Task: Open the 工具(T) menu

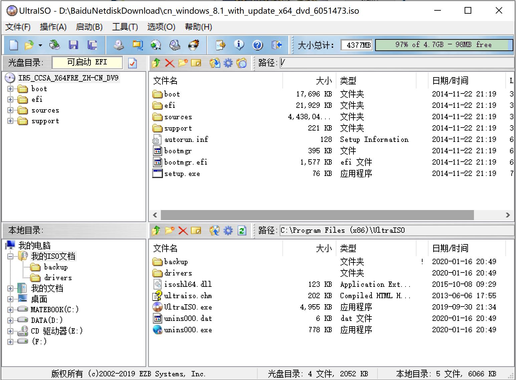Action: (125, 27)
